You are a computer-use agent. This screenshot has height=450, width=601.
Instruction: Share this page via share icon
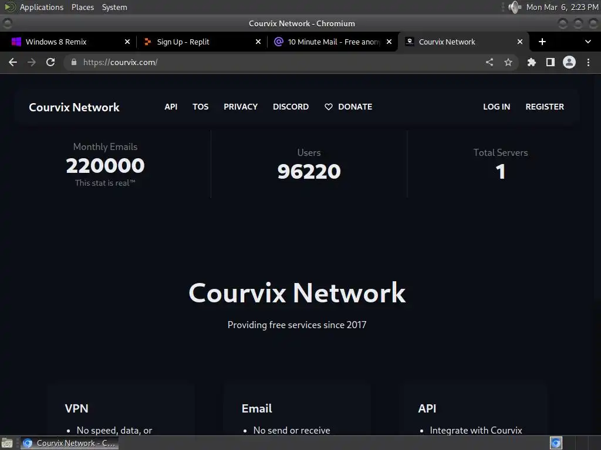pyautogui.click(x=489, y=62)
